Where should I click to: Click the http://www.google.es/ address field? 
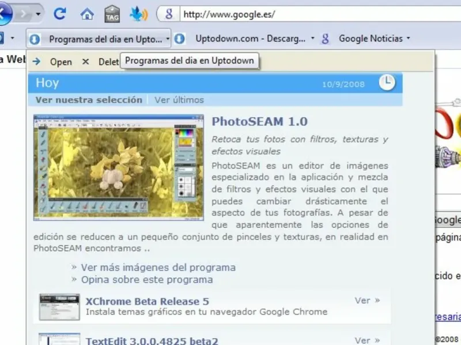pos(320,14)
